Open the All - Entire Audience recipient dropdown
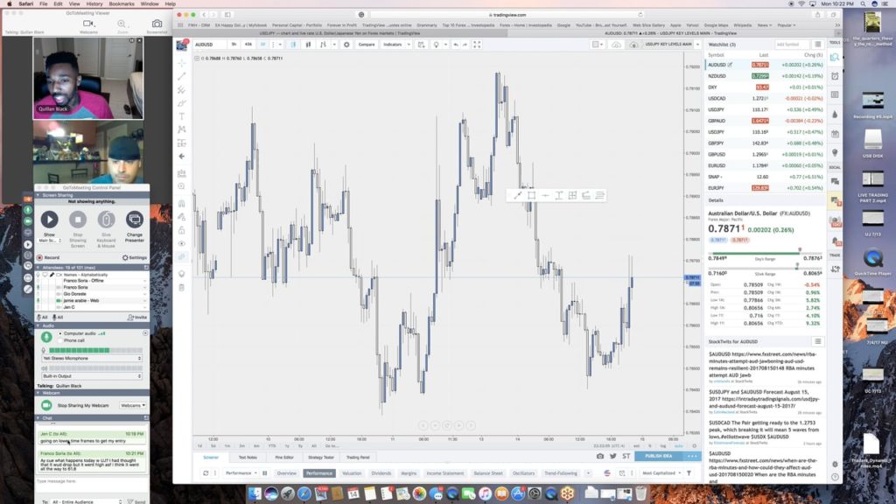 click(86, 501)
